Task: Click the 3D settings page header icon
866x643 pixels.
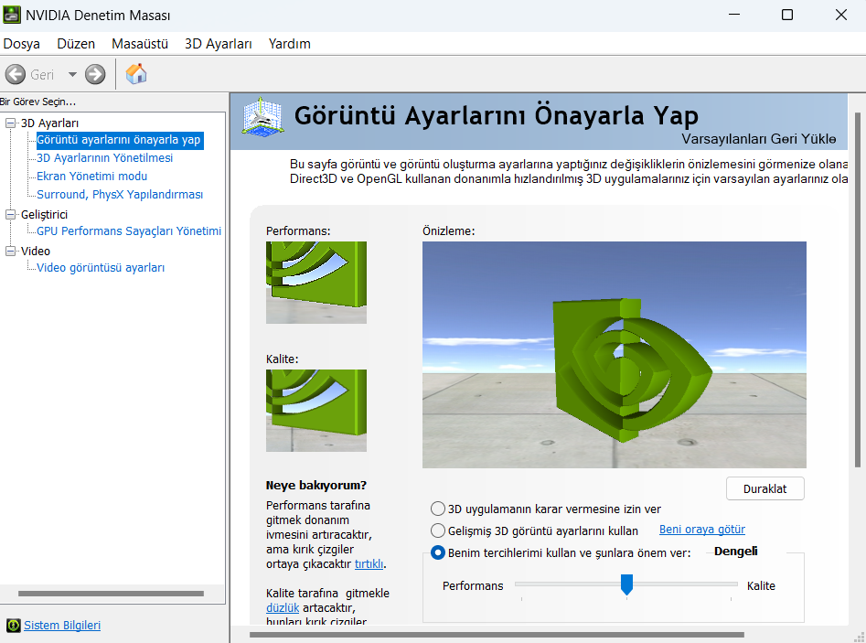Action: click(262, 116)
